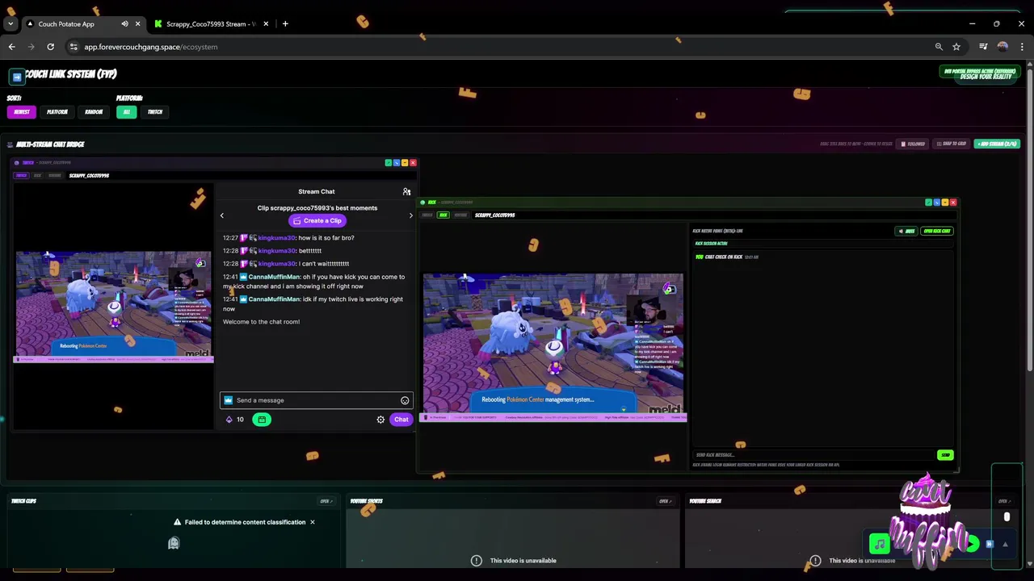1034x581 pixels.
Task: Enable Snap to Grid
Action: tap(951, 144)
